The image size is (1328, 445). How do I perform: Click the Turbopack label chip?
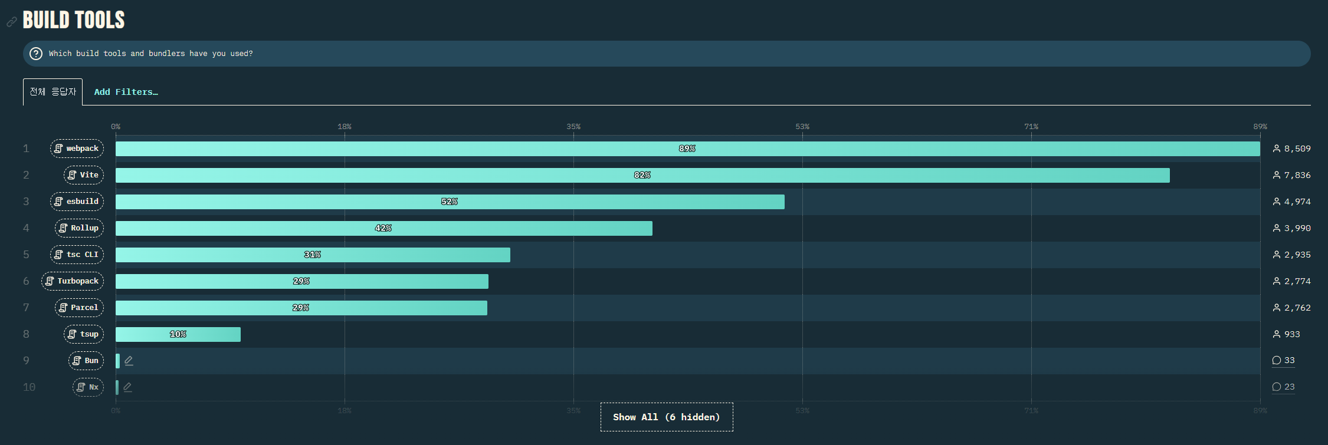coord(73,281)
